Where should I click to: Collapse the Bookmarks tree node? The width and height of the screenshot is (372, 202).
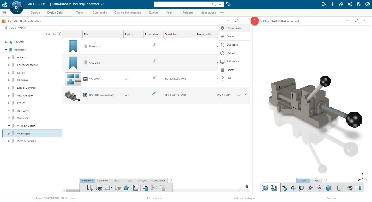click(6, 50)
